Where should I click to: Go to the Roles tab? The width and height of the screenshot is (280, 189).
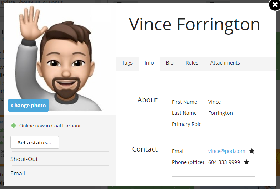coord(192,63)
